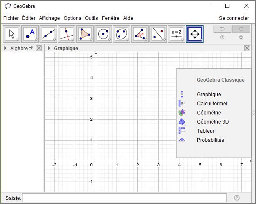This screenshot has width=256, height=204.
Task: Choose the Géométrie perspective label
Action: coord(209,113)
